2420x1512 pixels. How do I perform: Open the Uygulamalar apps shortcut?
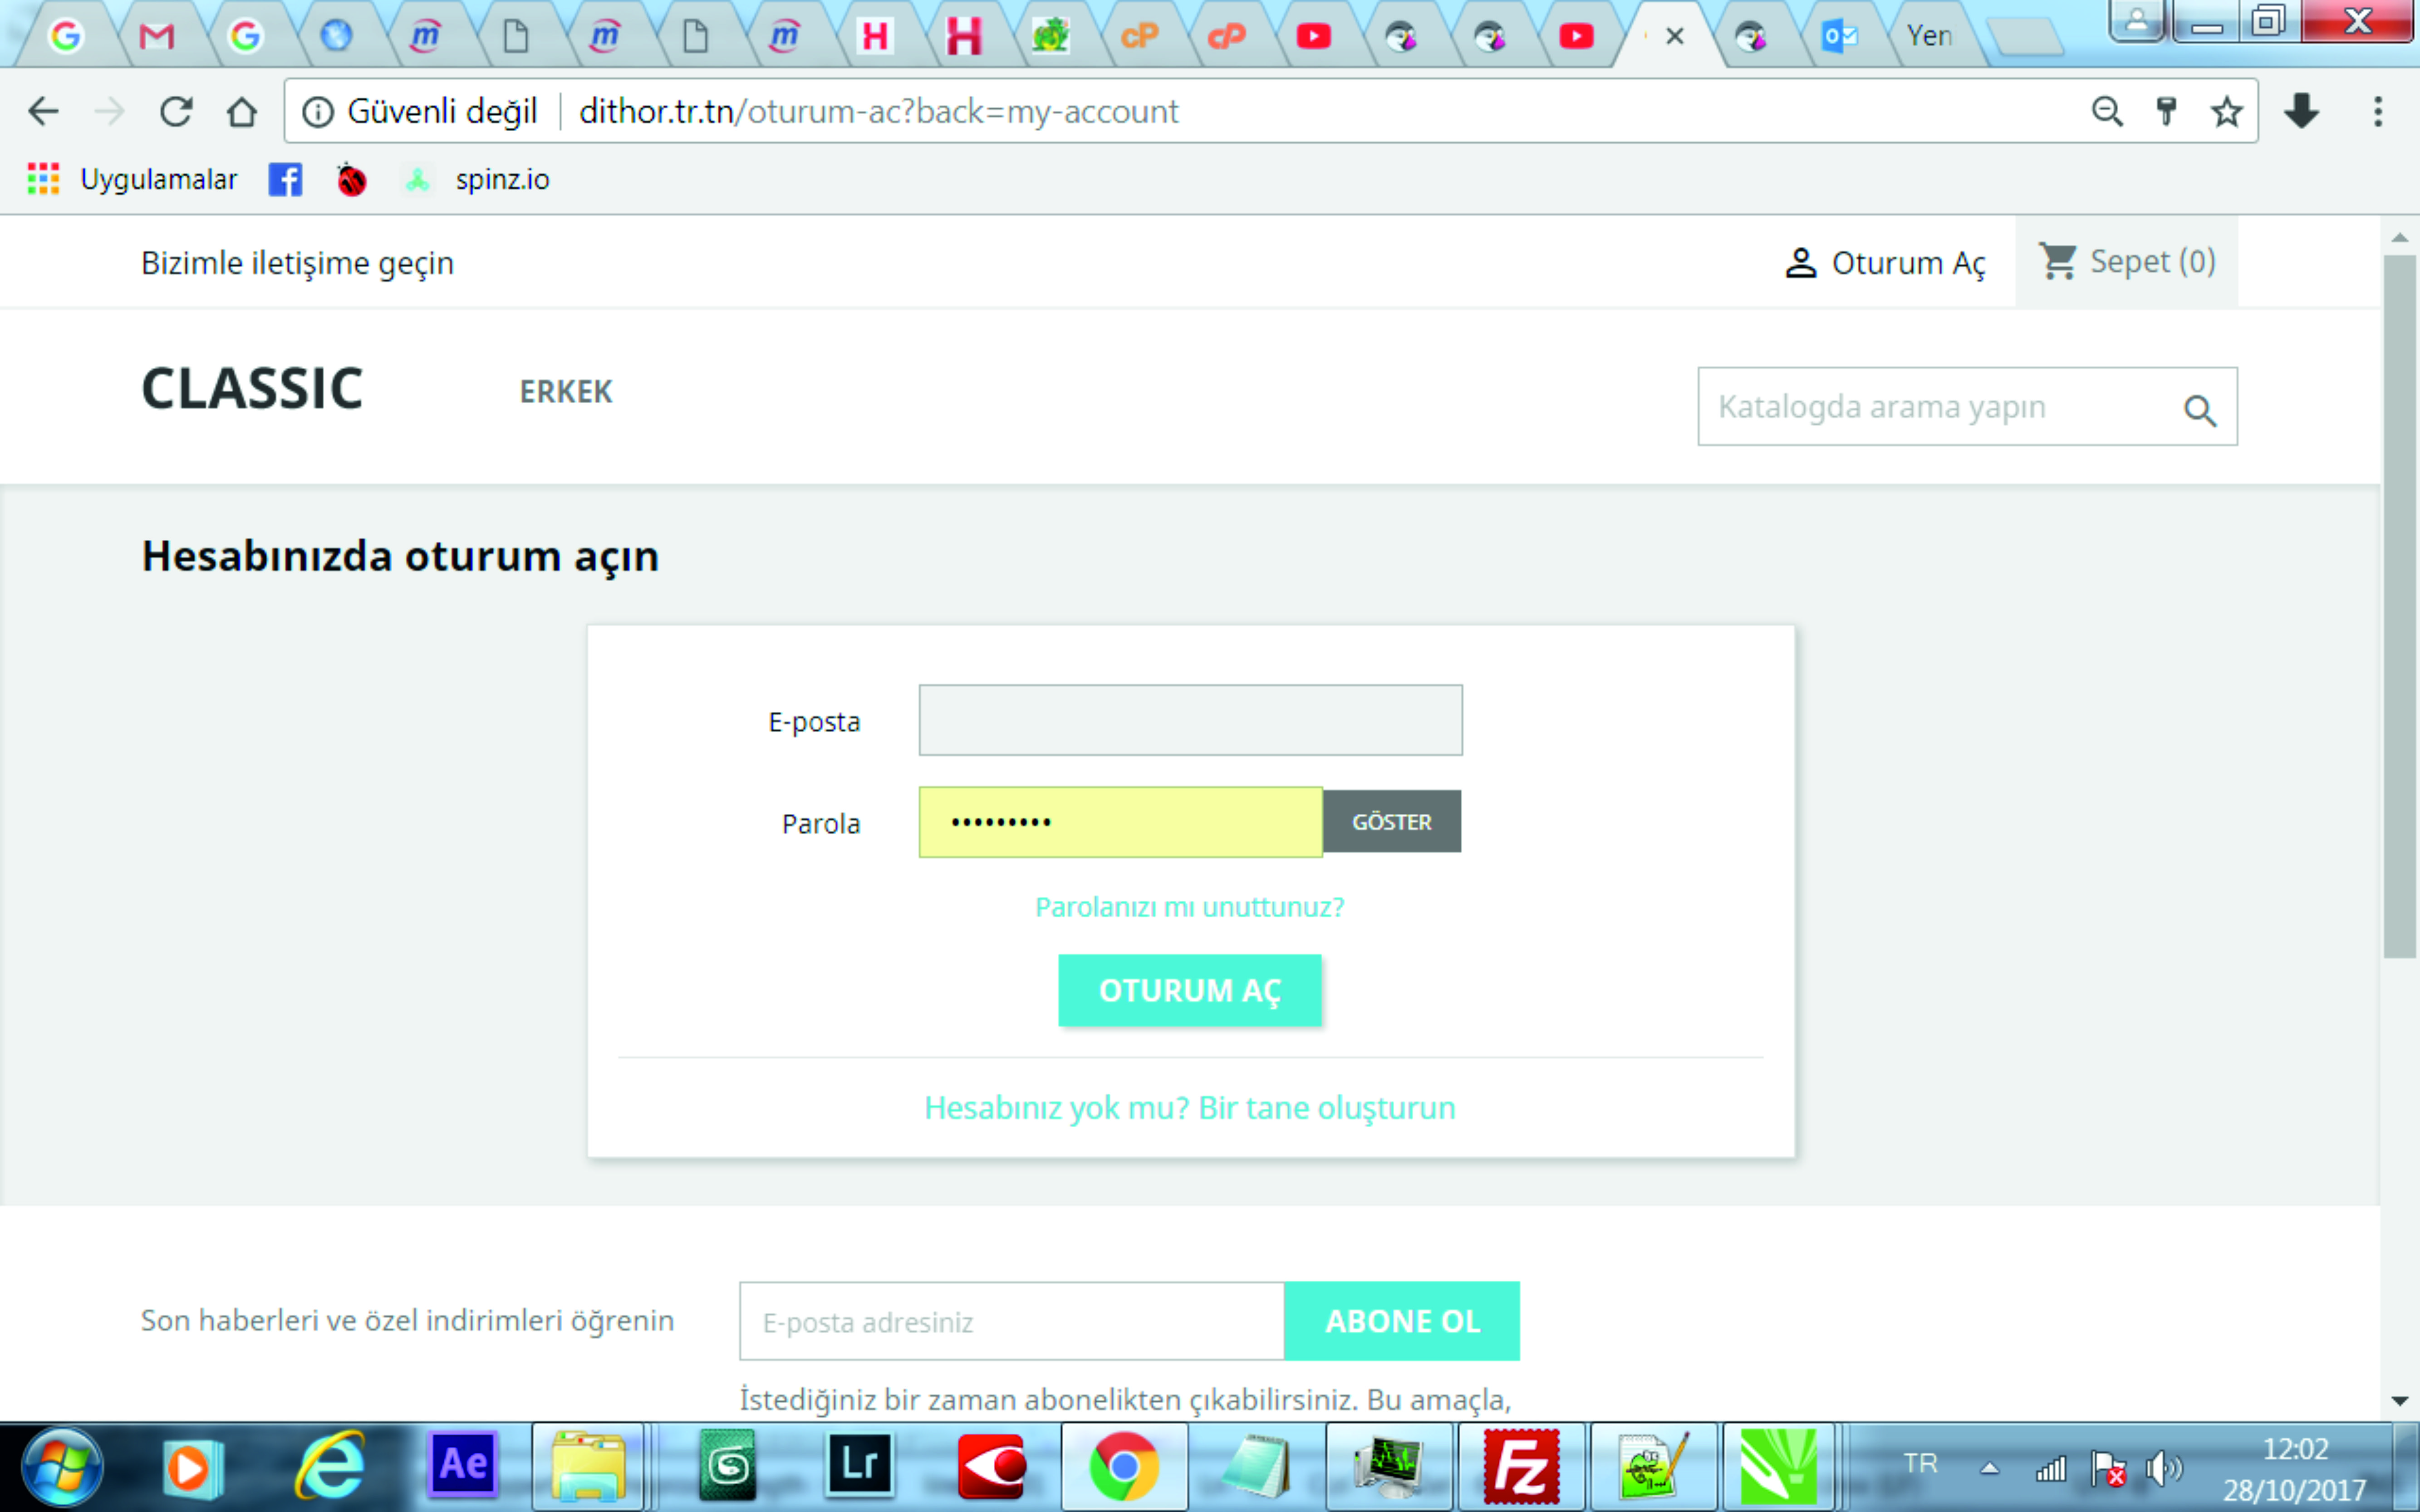coord(133,179)
